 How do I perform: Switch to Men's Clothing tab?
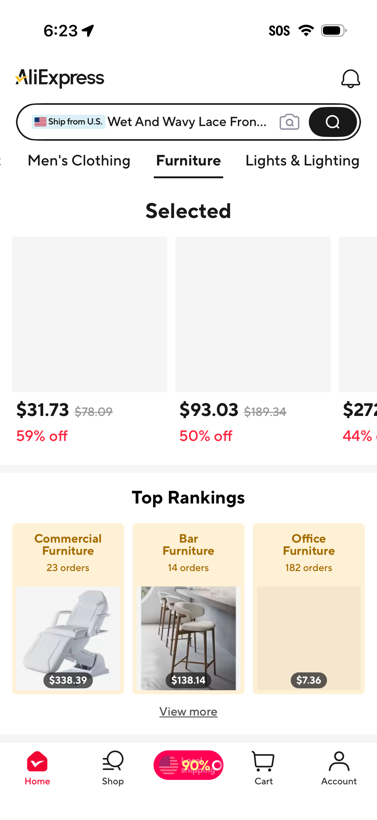click(x=79, y=160)
